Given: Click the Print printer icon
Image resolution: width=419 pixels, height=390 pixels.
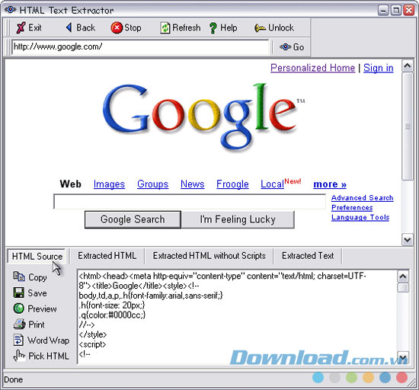Looking at the screenshot, I should pyautogui.click(x=19, y=324).
